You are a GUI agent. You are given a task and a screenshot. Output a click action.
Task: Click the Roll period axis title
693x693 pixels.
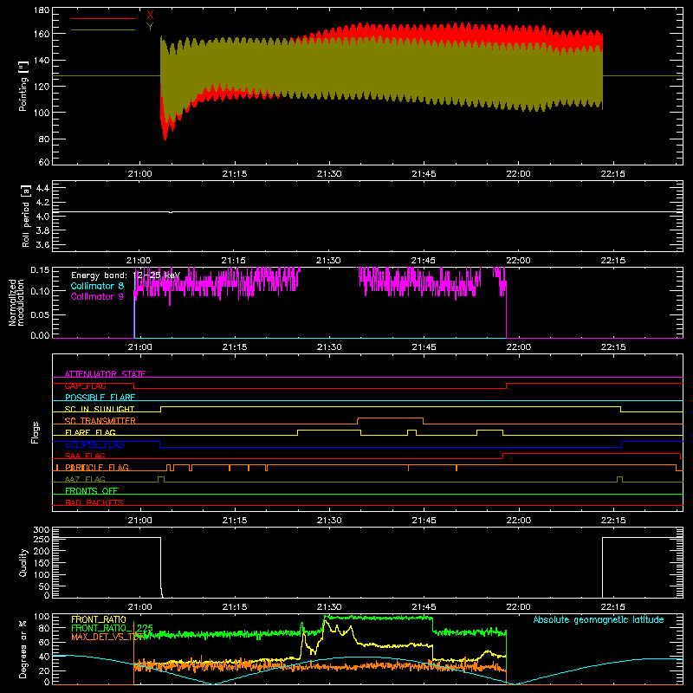pos(25,216)
